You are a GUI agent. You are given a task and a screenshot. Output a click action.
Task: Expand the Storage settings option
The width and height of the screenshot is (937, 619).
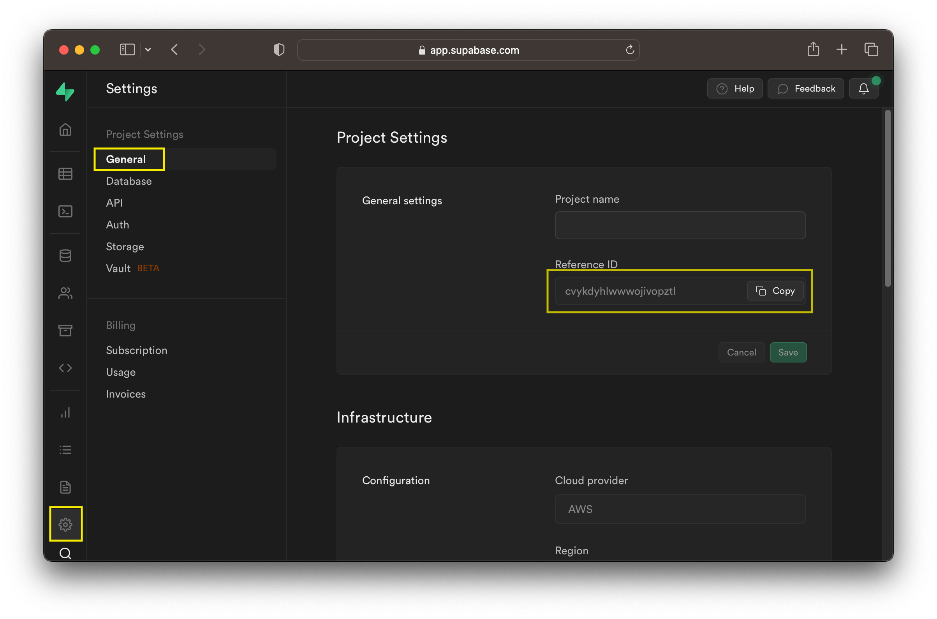click(124, 246)
